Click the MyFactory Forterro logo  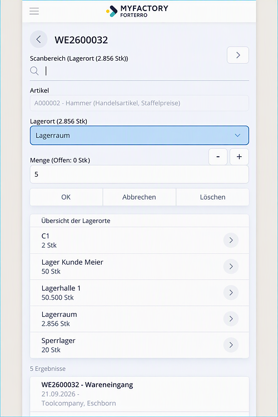tap(137, 11)
